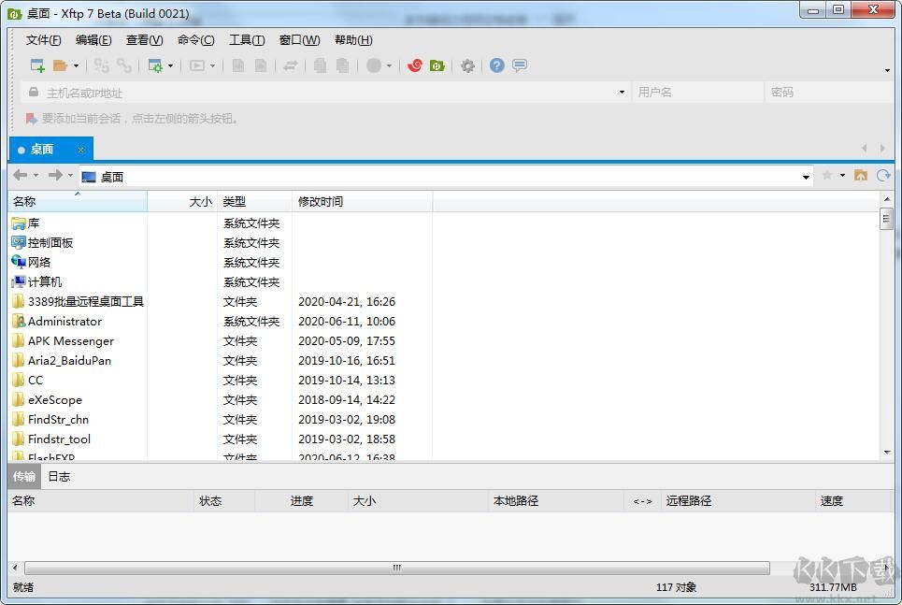Click the Help question mark icon
This screenshot has width=902, height=605.
tap(495, 65)
